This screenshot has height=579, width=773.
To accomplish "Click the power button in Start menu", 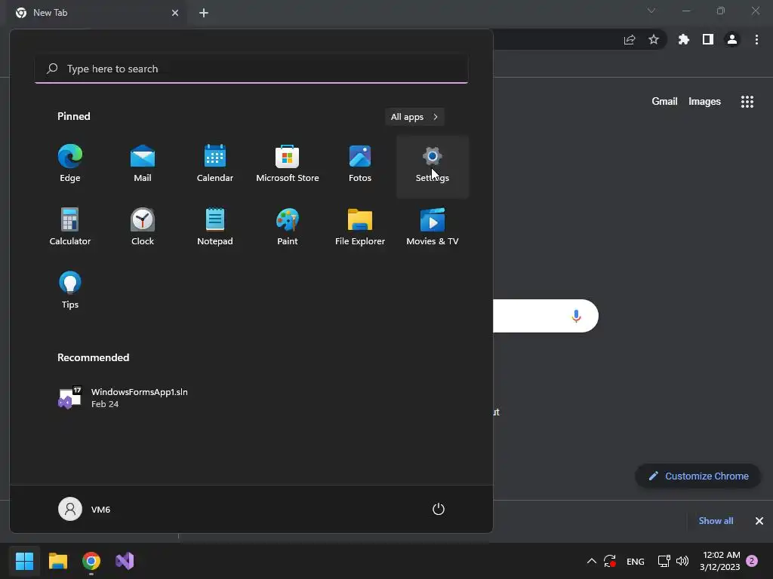I will coord(439,509).
